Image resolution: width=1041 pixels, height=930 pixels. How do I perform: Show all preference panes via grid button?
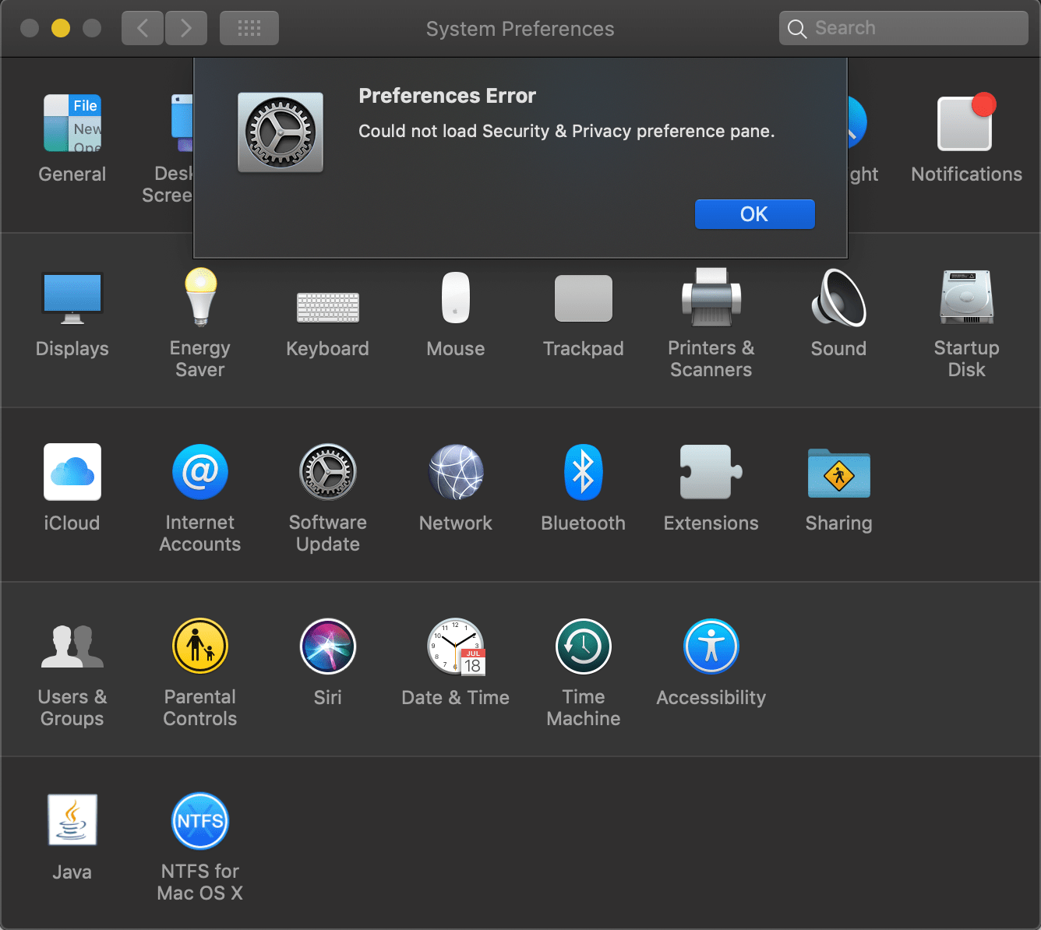click(249, 27)
